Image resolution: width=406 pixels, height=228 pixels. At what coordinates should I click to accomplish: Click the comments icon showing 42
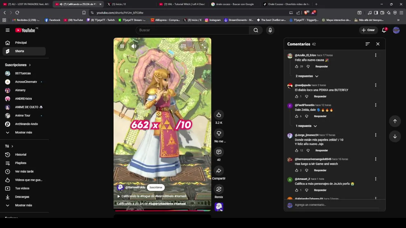(219, 152)
